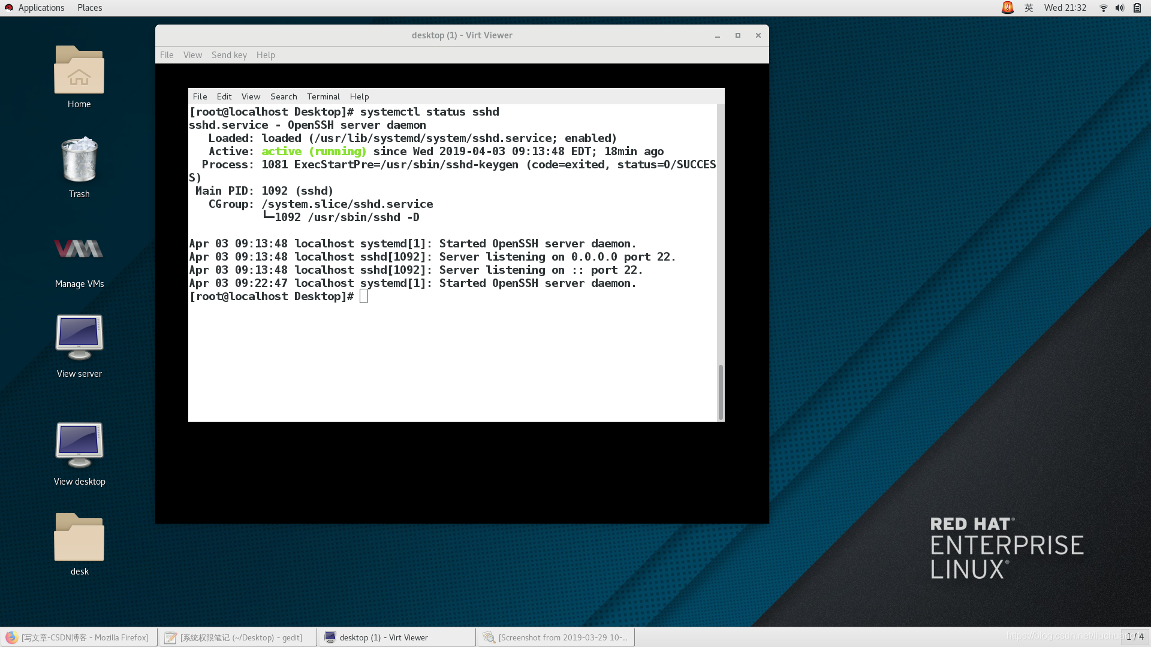The height and width of the screenshot is (647, 1151).
Task: Open terminal Edit menu
Action: pyautogui.click(x=224, y=96)
